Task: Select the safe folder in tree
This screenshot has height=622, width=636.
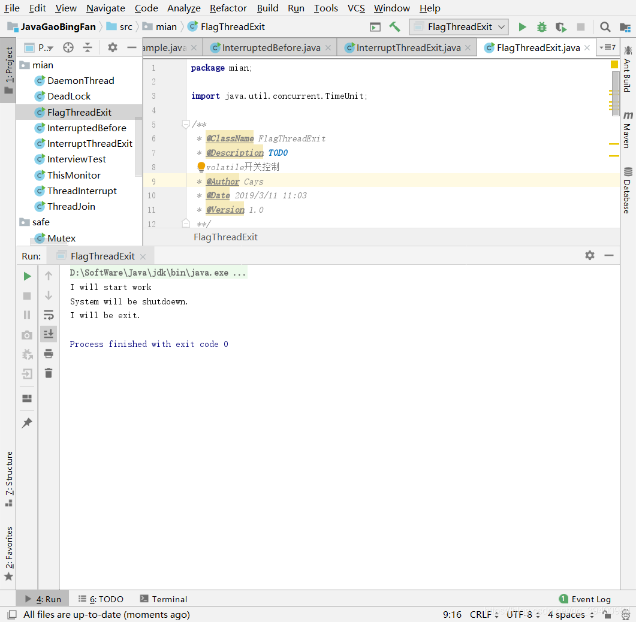Action: click(x=41, y=222)
